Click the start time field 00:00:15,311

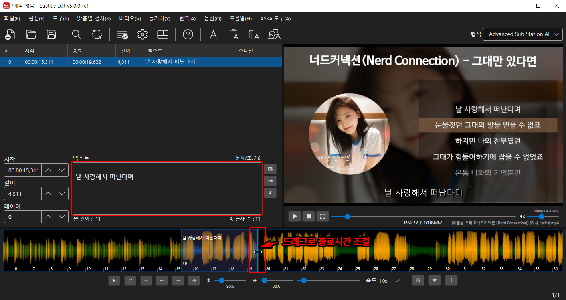22,170
